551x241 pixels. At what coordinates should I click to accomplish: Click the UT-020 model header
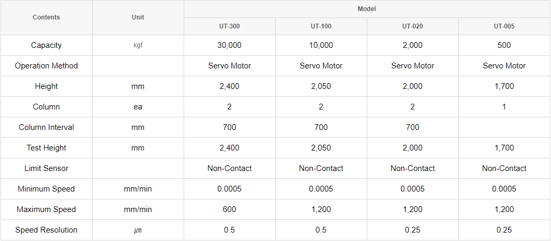pyautogui.click(x=413, y=26)
